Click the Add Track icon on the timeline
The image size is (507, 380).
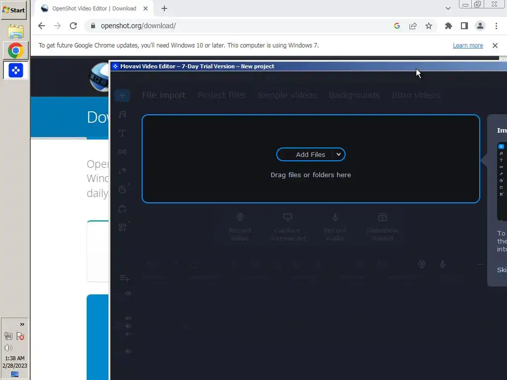pos(124,278)
